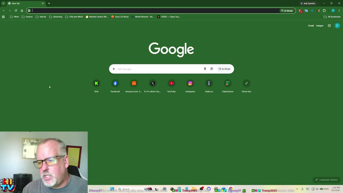Open the World Monitor bookmark
343x193 pixels.
pos(143,17)
